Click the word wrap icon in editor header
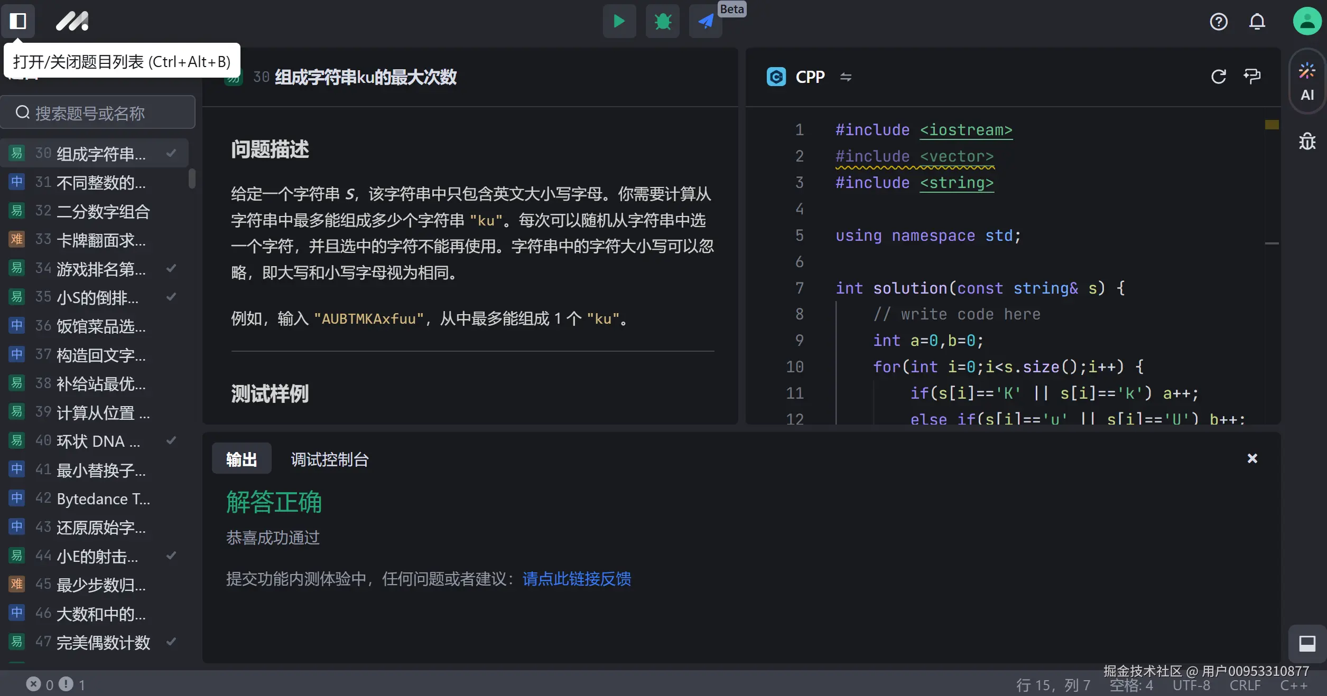This screenshot has width=1327, height=696. pyautogui.click(x=1252, y=77)
